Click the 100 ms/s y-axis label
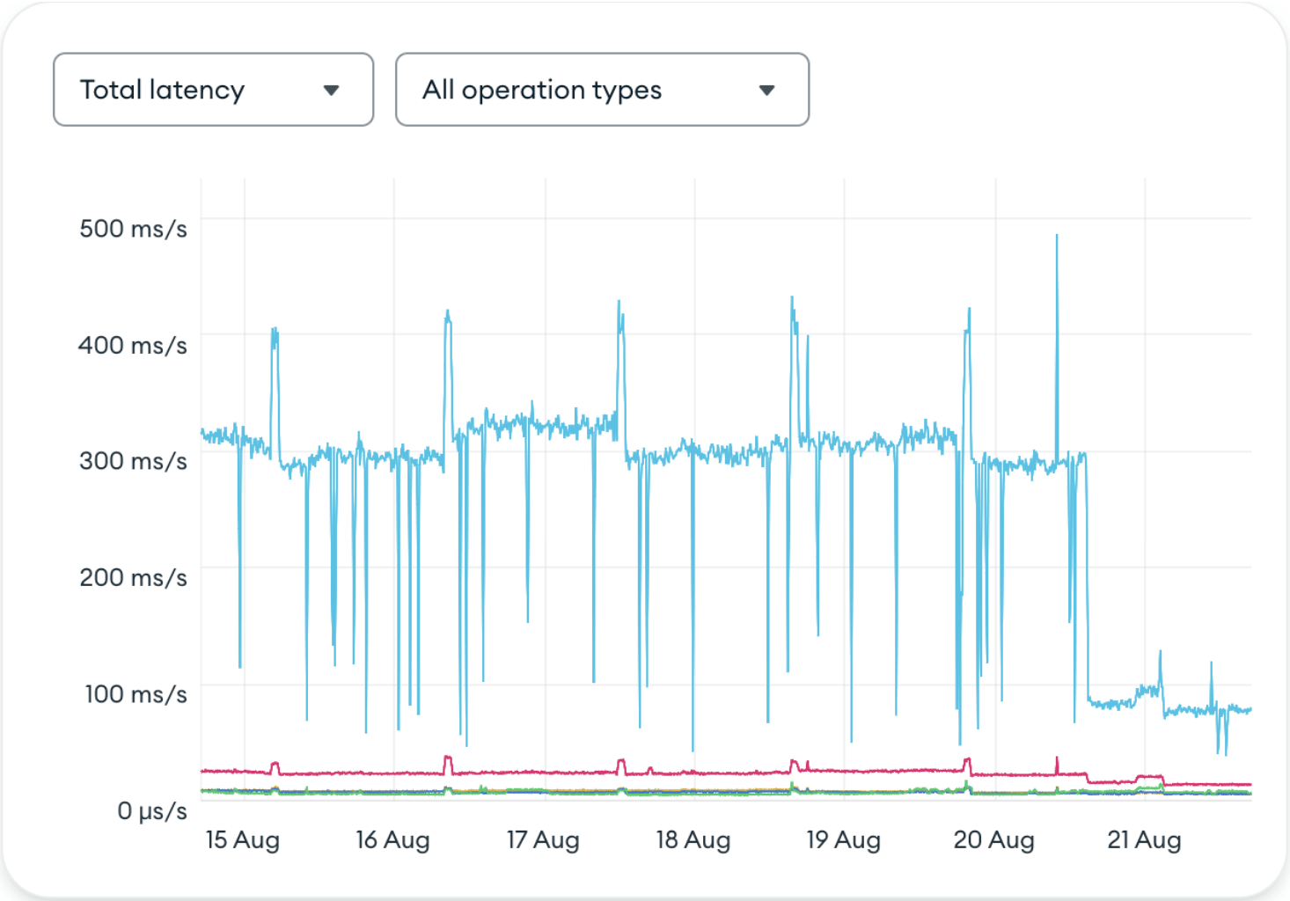Image resolution: width=1290 pixels, height=901 pixels. click(136, 694)
